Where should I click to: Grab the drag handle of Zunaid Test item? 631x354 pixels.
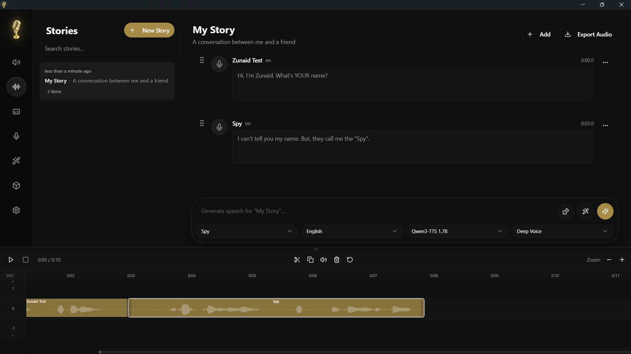click(202, 60)
